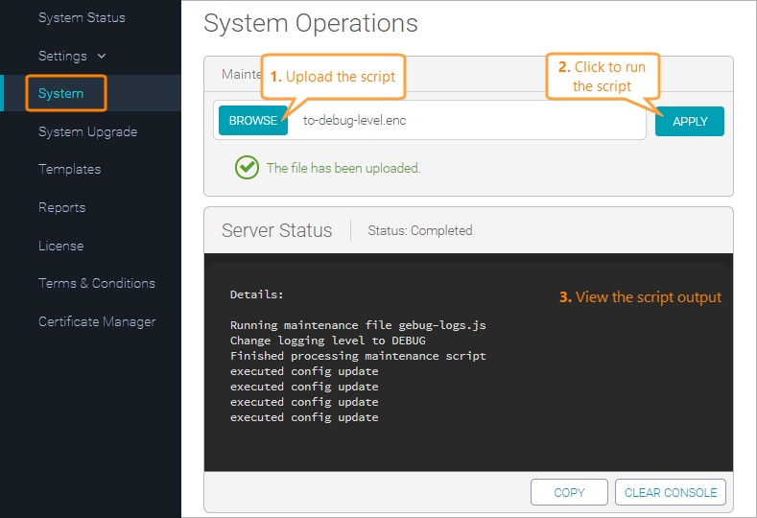Click the 'Click to run the script' callout
Viewport: 757px width, 518px height.
coord(603,77)
